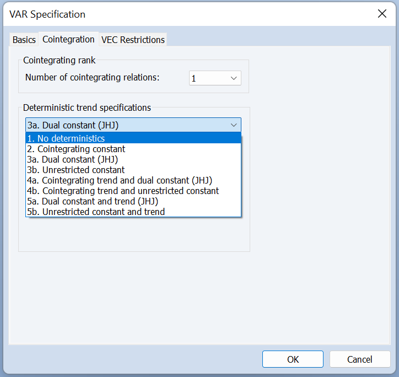Screen dimensions: 399x377
Task: Confirm with the OK button
Action: (x=293, y=359)
